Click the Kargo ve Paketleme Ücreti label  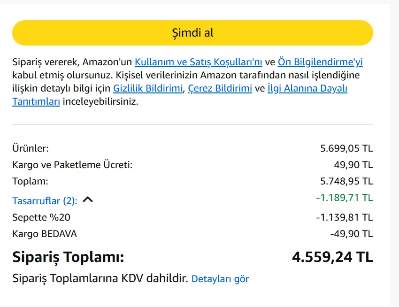point(72,165)
